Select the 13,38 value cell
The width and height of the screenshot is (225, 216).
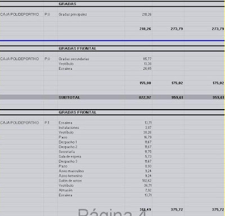coord(148,64)
